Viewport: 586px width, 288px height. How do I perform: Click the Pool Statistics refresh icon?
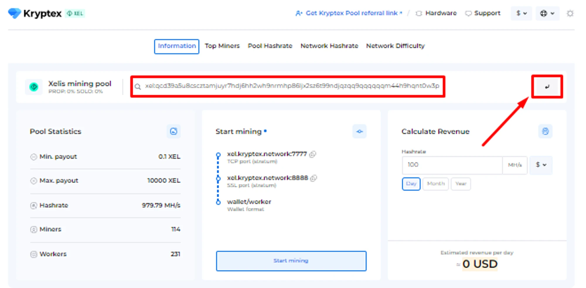[x=173, y=131]
